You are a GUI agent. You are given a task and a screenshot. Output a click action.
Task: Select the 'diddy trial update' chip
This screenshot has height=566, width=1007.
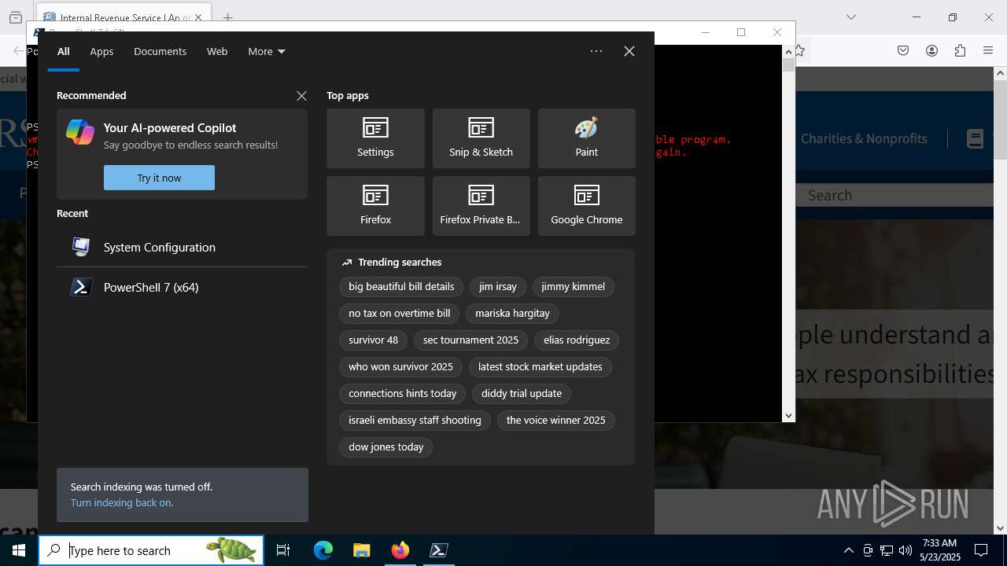pos(522,394)
